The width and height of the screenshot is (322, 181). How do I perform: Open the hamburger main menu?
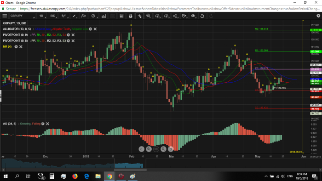pos(5,16)
